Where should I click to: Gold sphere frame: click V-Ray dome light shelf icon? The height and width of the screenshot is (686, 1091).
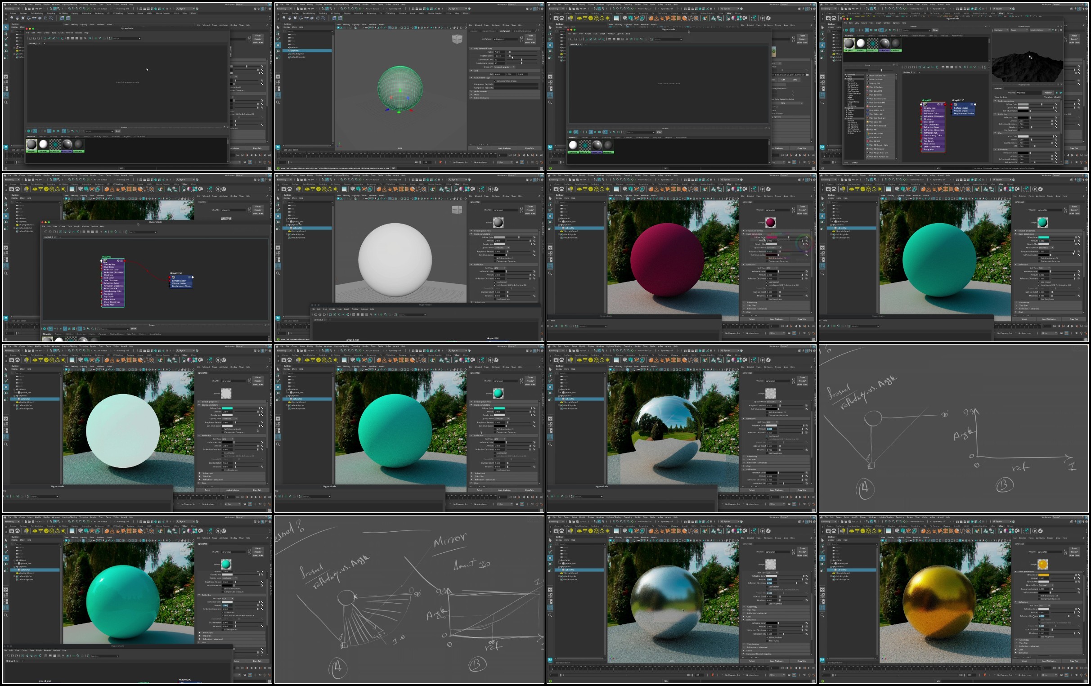click(x=852, y=531)
